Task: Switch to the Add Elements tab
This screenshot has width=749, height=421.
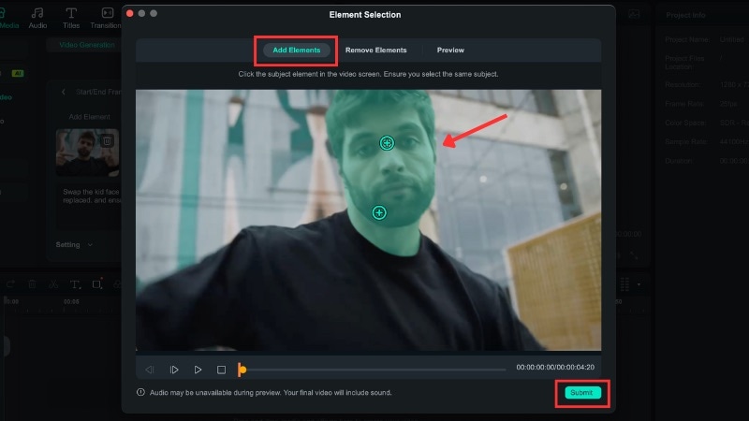Action: pyautogui.click(x=296, y=51)
